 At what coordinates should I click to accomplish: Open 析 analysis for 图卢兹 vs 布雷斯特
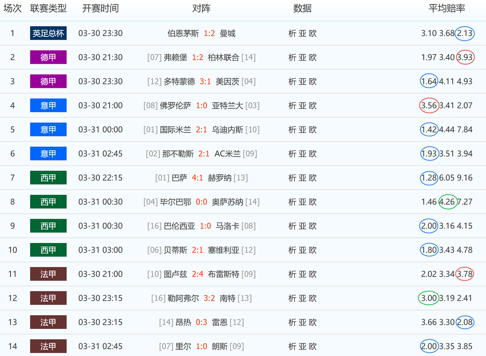click(292, 274)
